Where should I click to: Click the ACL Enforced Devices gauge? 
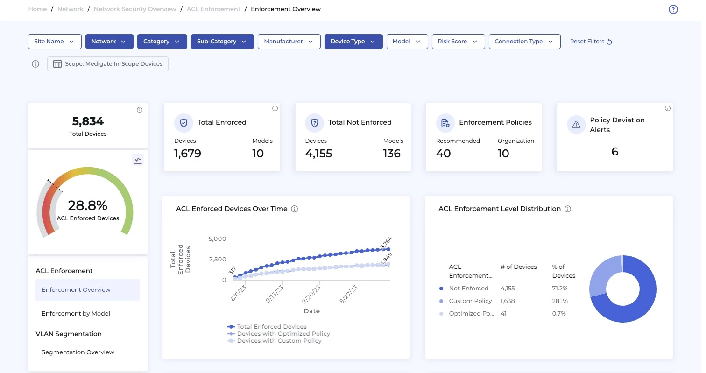(x=88, y=205)
